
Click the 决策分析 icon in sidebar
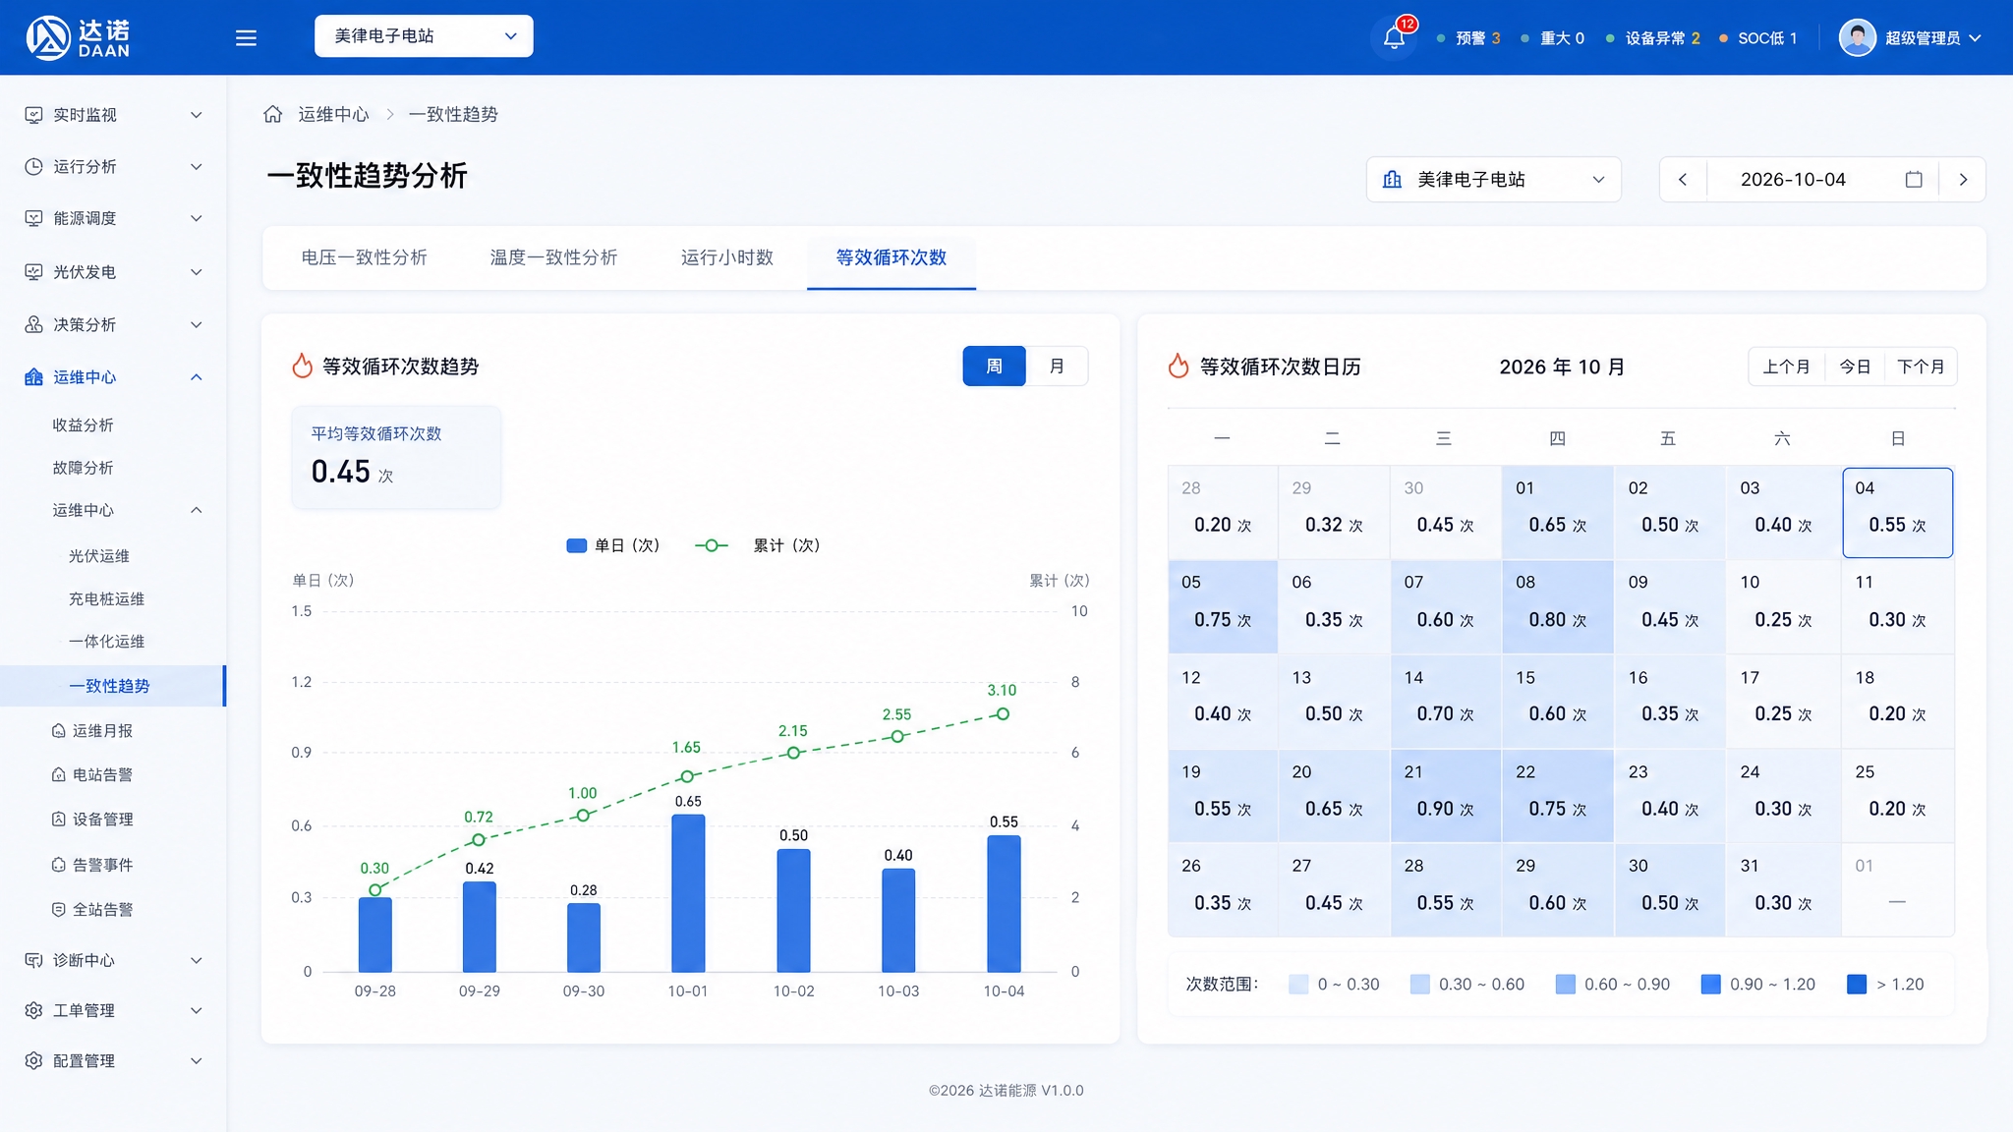[33, 324]
